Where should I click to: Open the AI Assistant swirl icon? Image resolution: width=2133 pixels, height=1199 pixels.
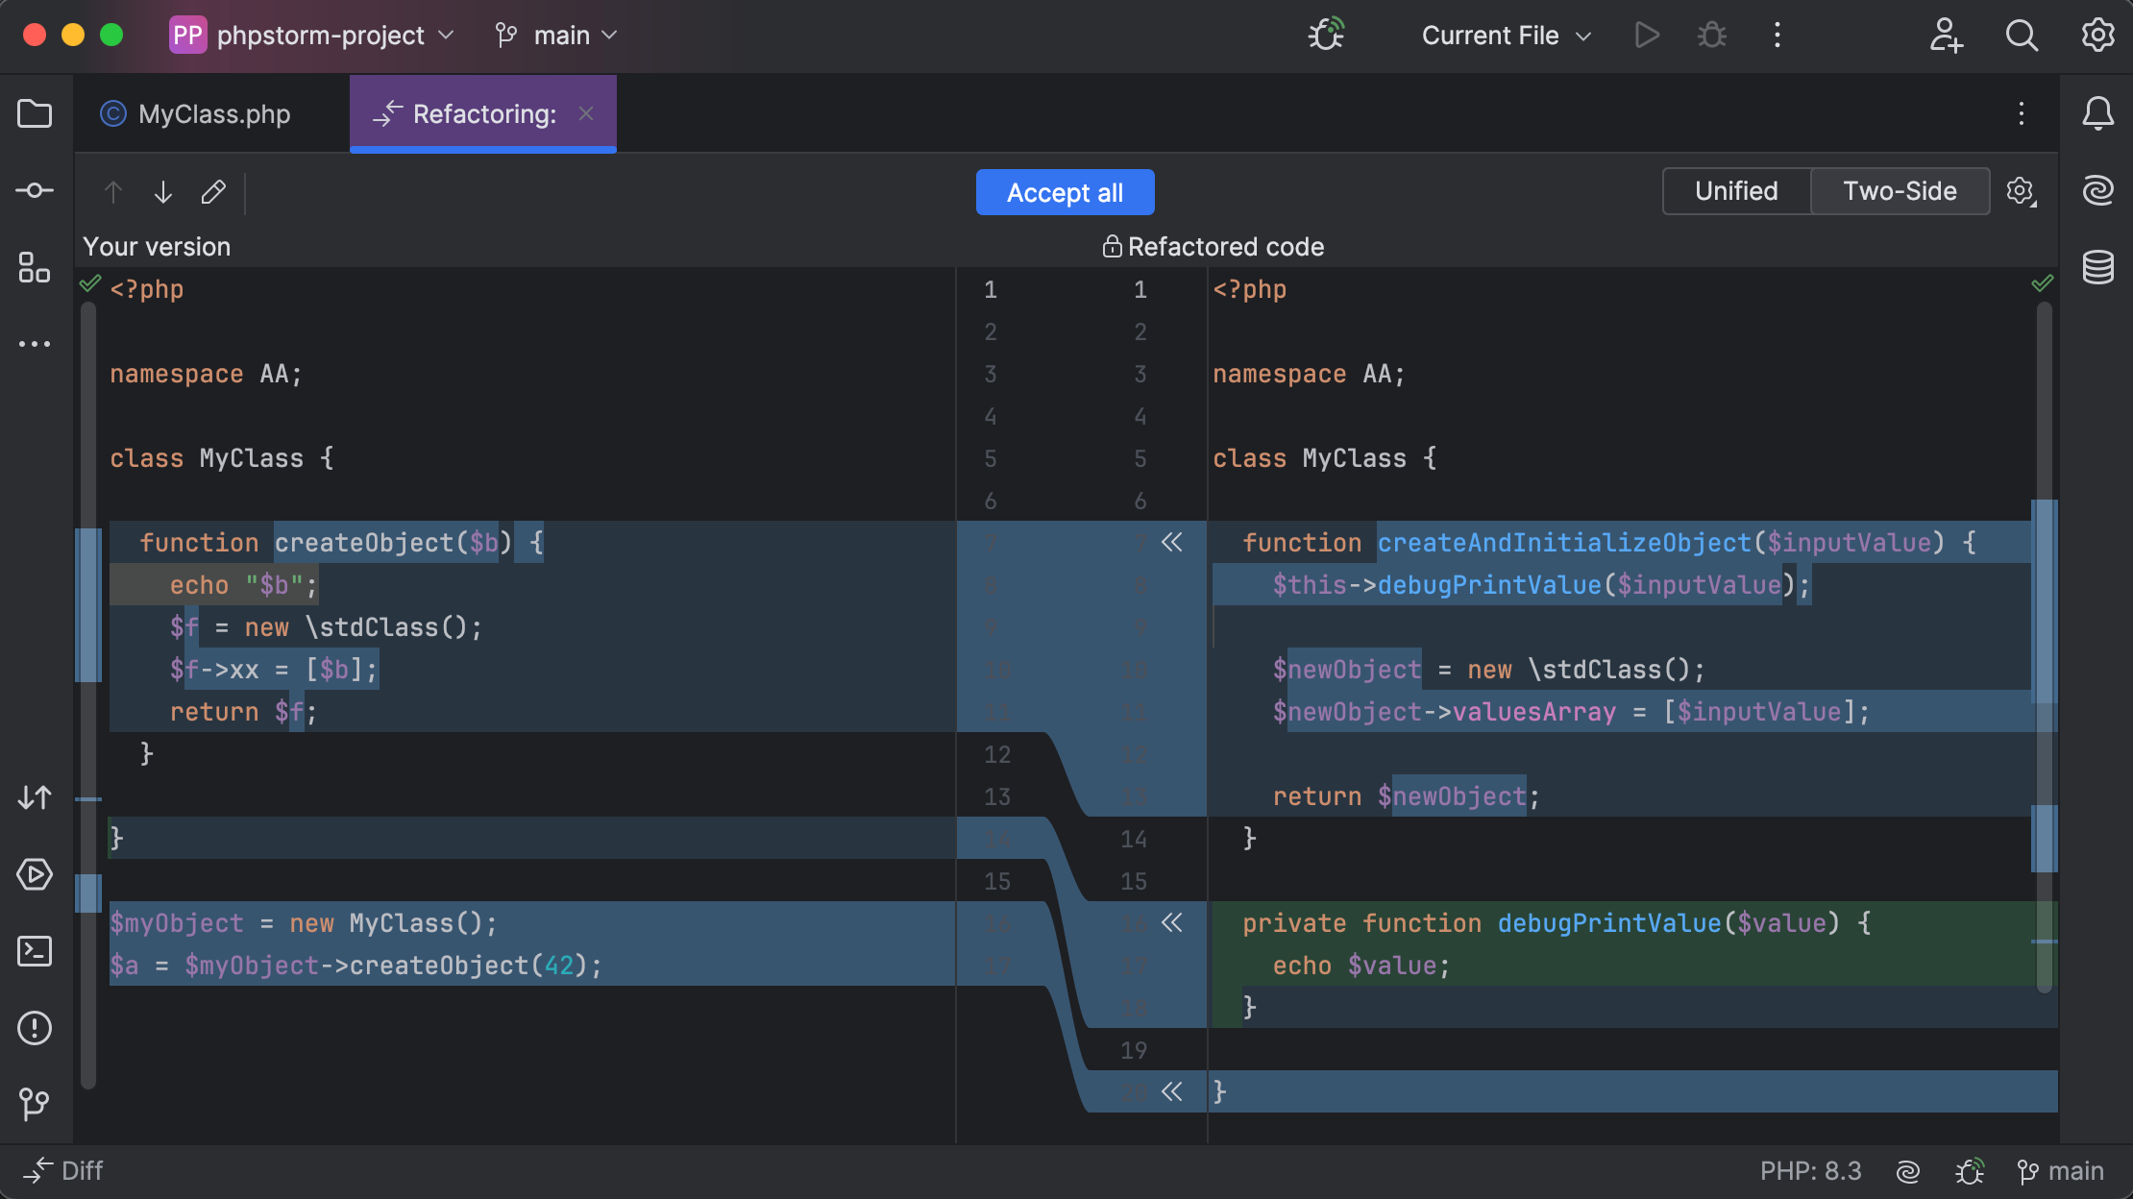[2097, 190]
